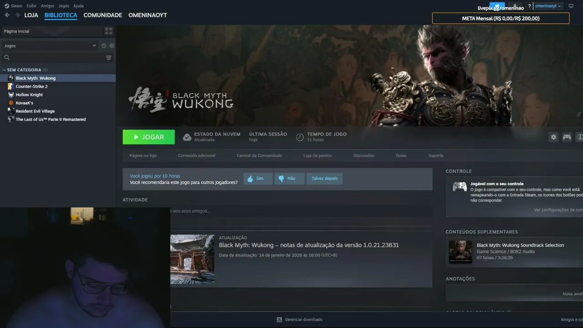Open controller layout icon near settings gear

point(567,137)
